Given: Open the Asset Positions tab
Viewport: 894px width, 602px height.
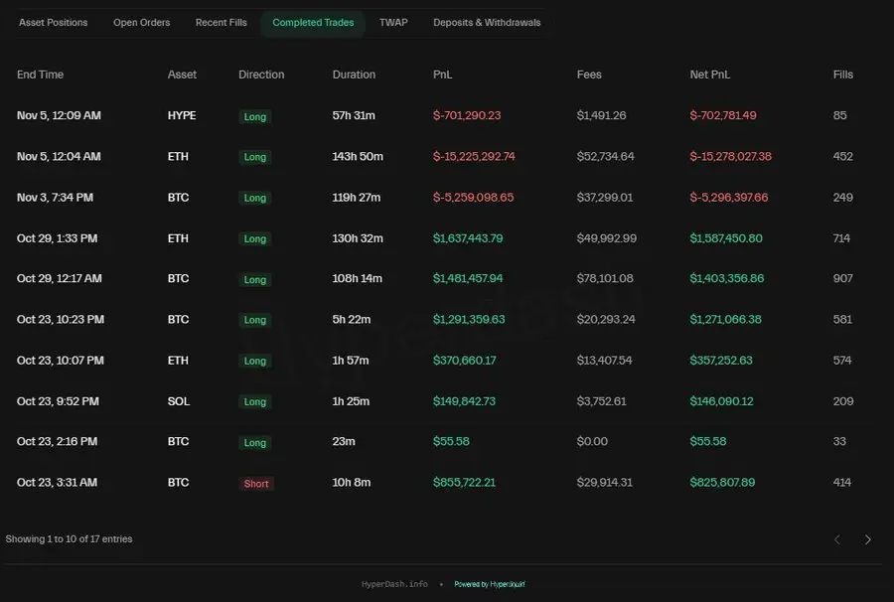Looking at the screenshot, I should (x=53, y=23).
